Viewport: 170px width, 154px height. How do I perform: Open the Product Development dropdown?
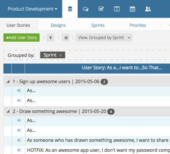33,9
